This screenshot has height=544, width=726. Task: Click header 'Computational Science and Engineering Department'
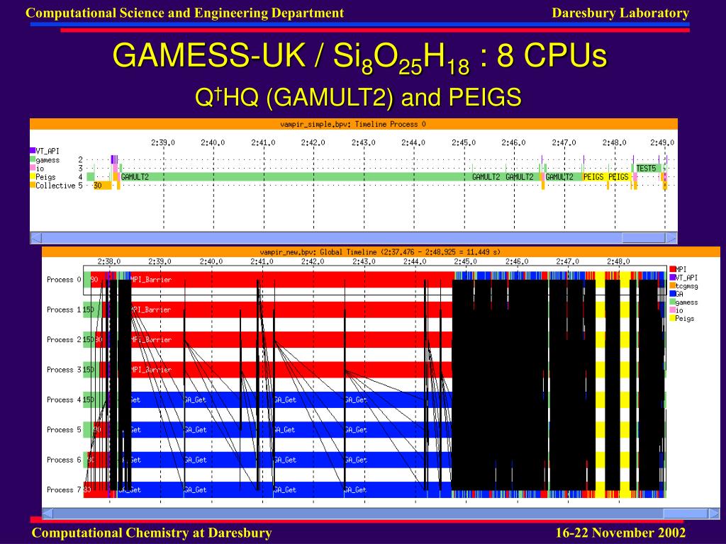point(185,13)
